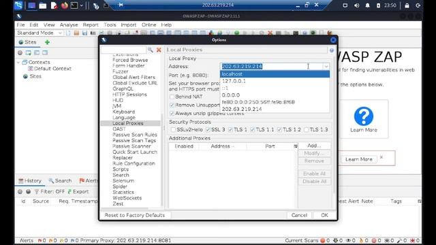This screenshot has height=245, width=436.
Task: Toggle Remove Unsupported encodings checkbox
Action: point(172,105)
